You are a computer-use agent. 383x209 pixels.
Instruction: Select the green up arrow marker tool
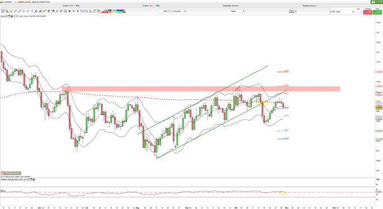pos(74,11)
